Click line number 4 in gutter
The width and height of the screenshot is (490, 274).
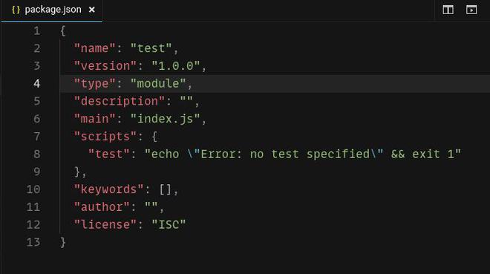coord(37,83)
